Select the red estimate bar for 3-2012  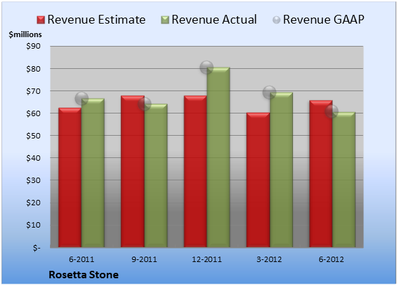(258, 180)
